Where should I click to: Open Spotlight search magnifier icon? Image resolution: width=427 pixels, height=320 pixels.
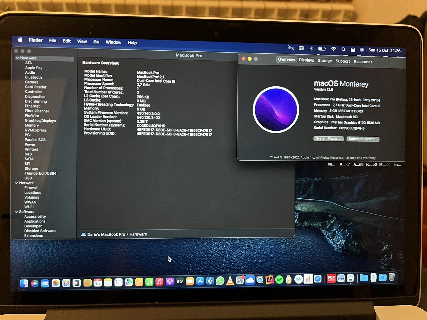pos(343,49)
